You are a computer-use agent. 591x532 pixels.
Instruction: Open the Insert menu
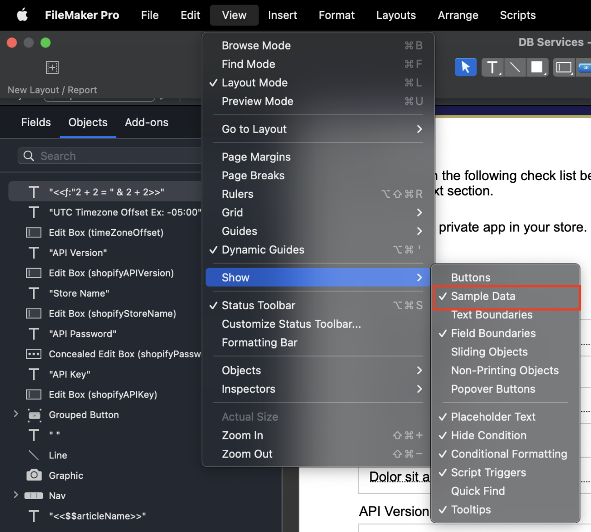click(x=283, y=15)
